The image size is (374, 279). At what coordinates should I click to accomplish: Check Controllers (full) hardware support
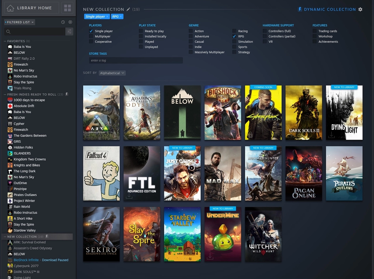(265, 31)
